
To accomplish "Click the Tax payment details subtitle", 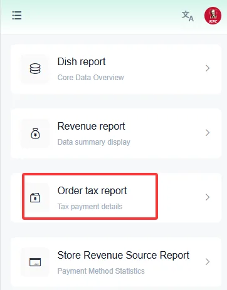I will click(x=90, y=207).
